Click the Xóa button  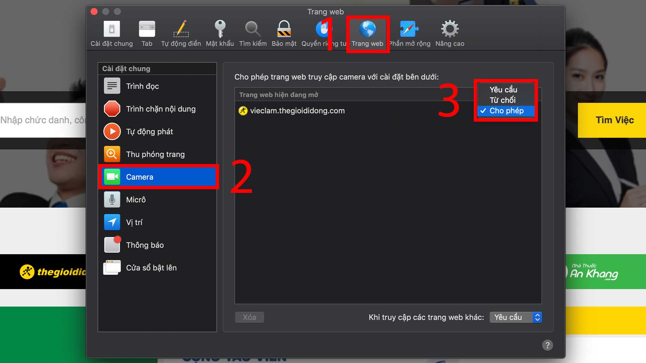tap(249, 317)
